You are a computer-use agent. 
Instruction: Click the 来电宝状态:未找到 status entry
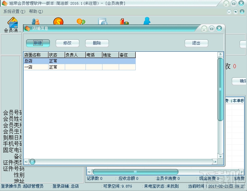[x=161, y=186]
